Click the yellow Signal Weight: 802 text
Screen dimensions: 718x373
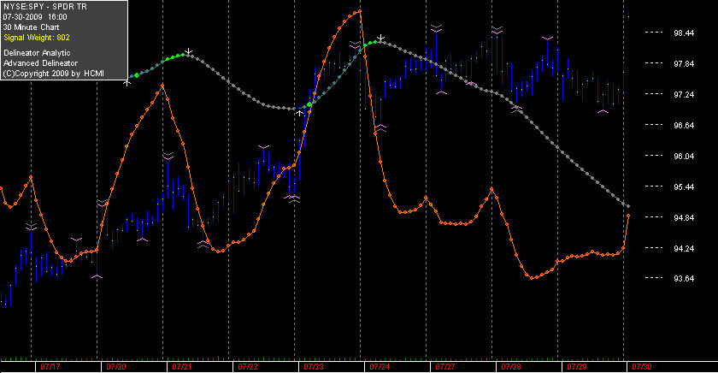(x=37, y=38)
